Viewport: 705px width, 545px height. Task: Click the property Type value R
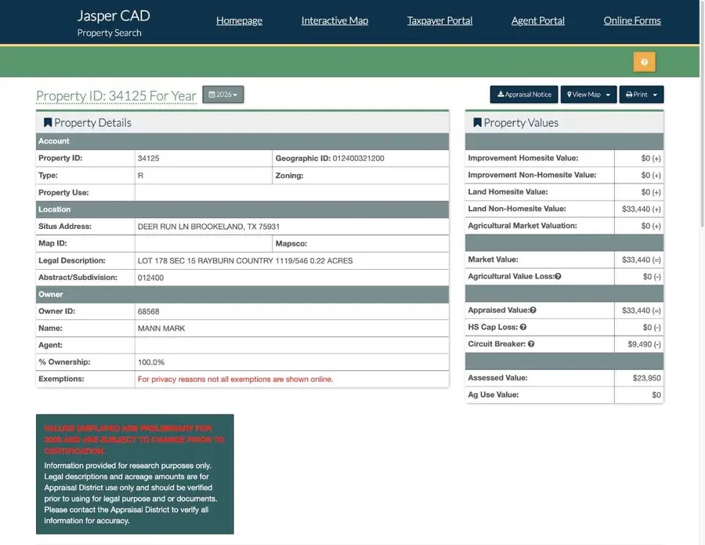point(140,176)
